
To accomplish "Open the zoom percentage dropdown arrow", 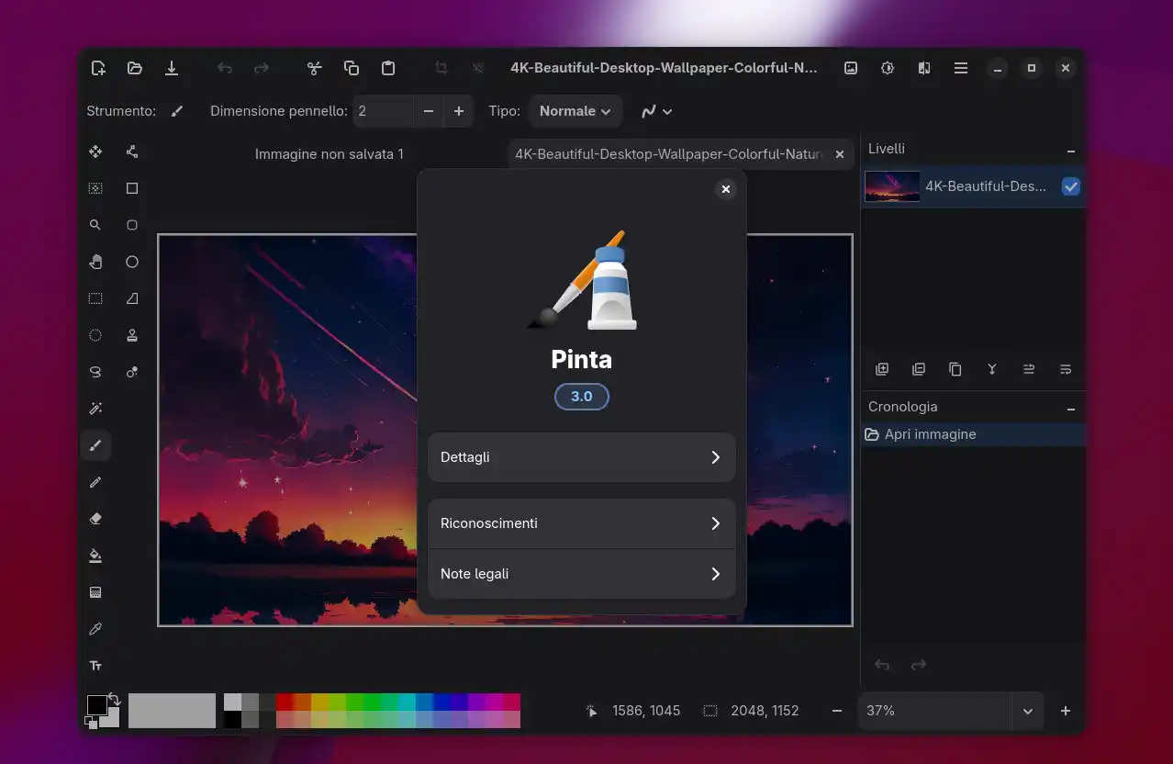I will pos(1028,711).
